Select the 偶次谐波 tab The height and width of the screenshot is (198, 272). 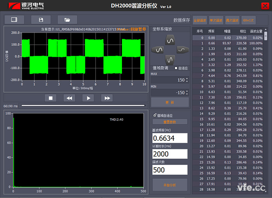tap(232, 20)
